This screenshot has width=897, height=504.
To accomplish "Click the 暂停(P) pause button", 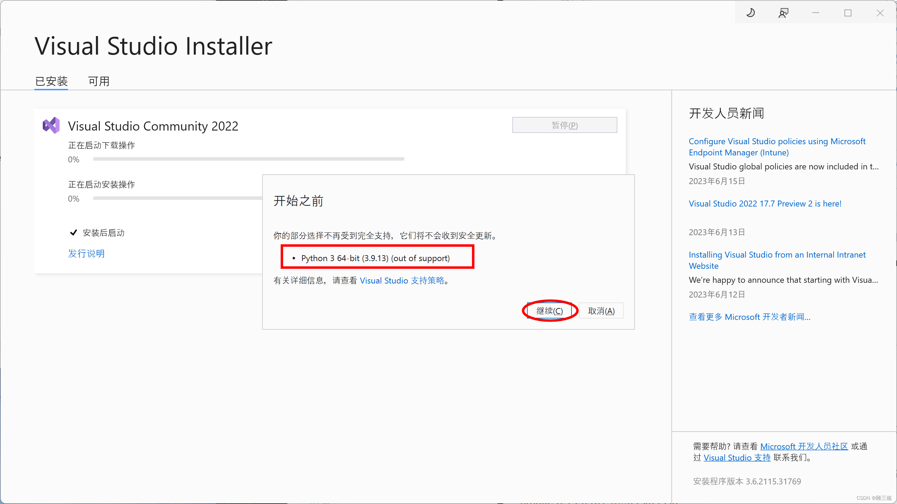I will [564, 125].
